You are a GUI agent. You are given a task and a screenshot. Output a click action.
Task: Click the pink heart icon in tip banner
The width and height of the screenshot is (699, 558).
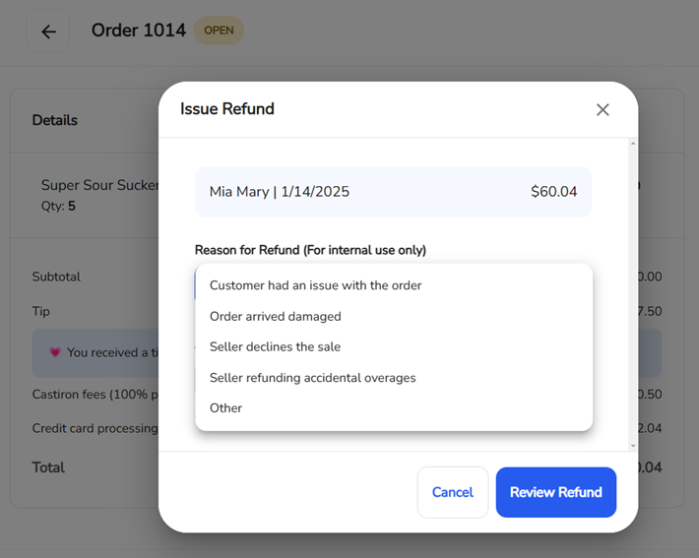click(x=55, y=352)
